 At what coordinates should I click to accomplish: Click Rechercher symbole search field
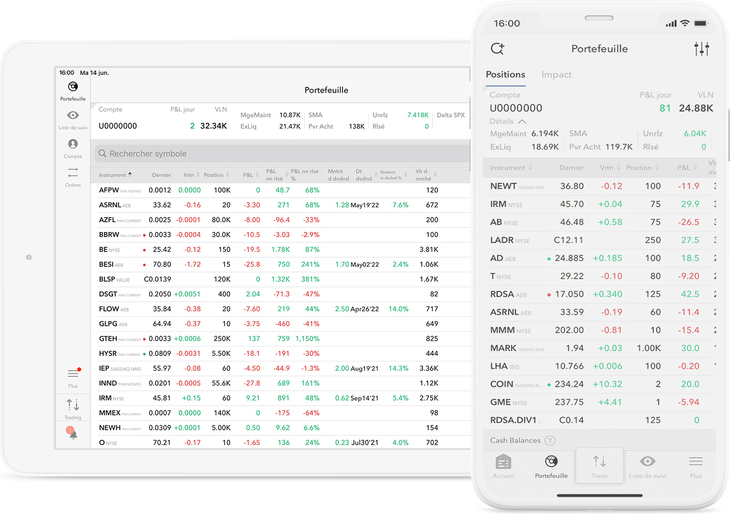tap(283, 154)
